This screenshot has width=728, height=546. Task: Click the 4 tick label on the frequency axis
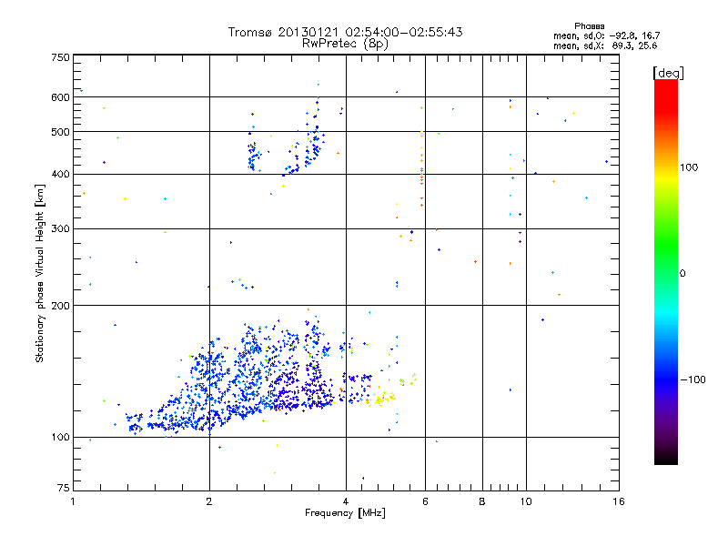(346, 501)
